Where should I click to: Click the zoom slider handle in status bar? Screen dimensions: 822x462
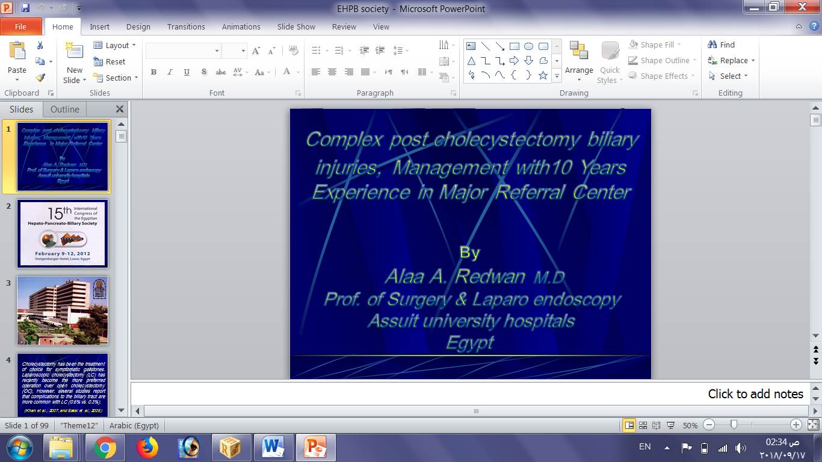tap(734, 425)
